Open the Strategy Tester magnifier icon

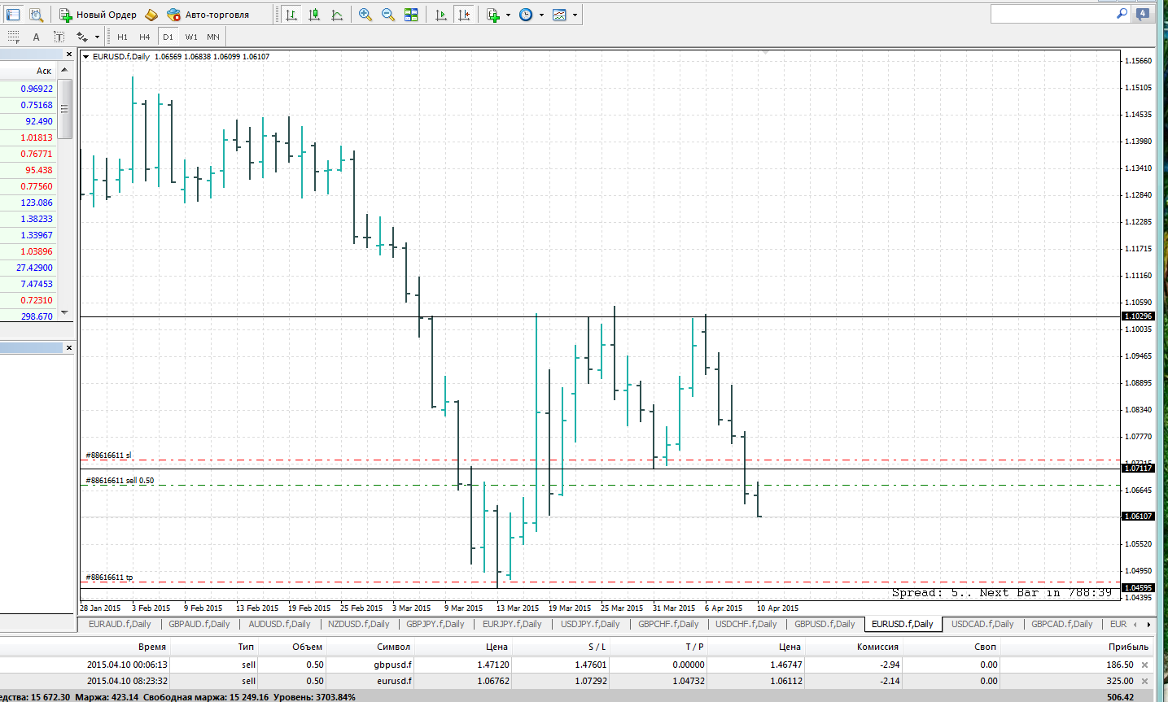[x=36, y=15]
